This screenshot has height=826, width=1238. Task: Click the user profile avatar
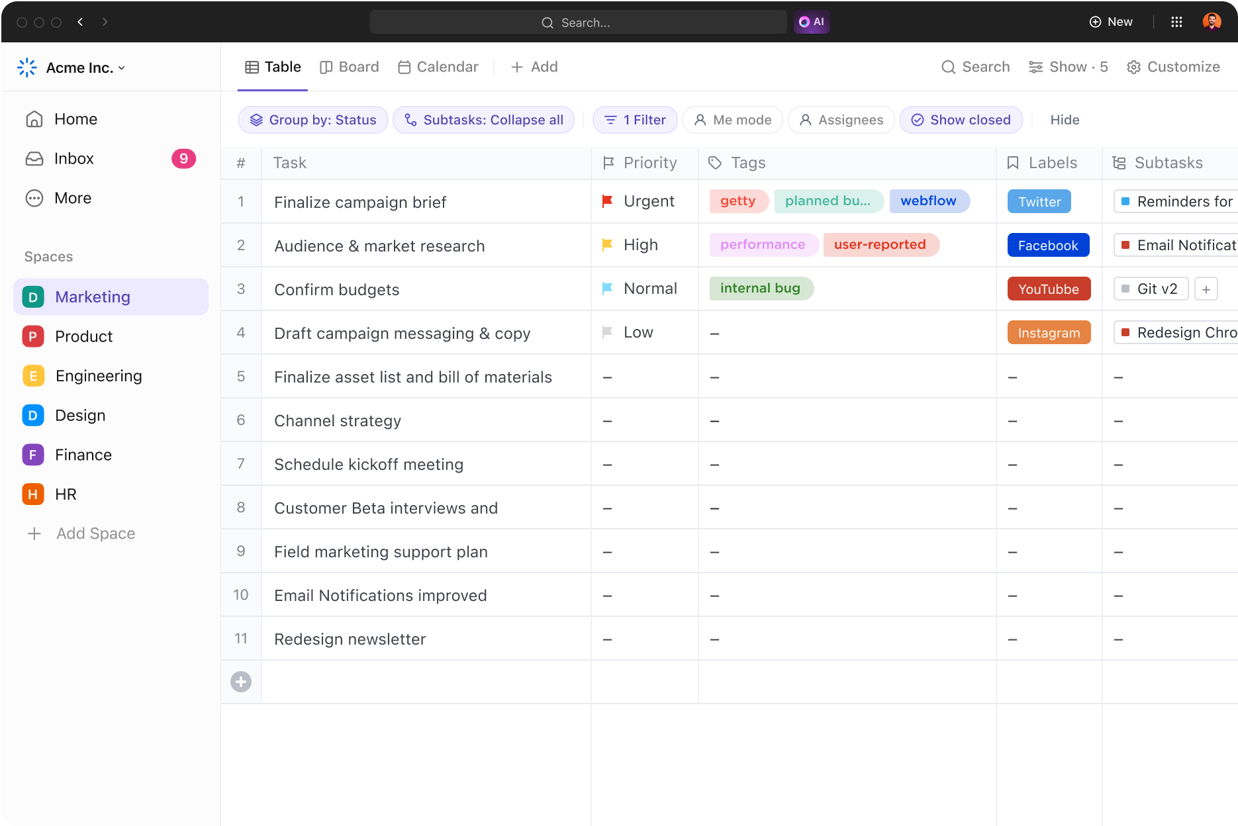click(1212, 22)
